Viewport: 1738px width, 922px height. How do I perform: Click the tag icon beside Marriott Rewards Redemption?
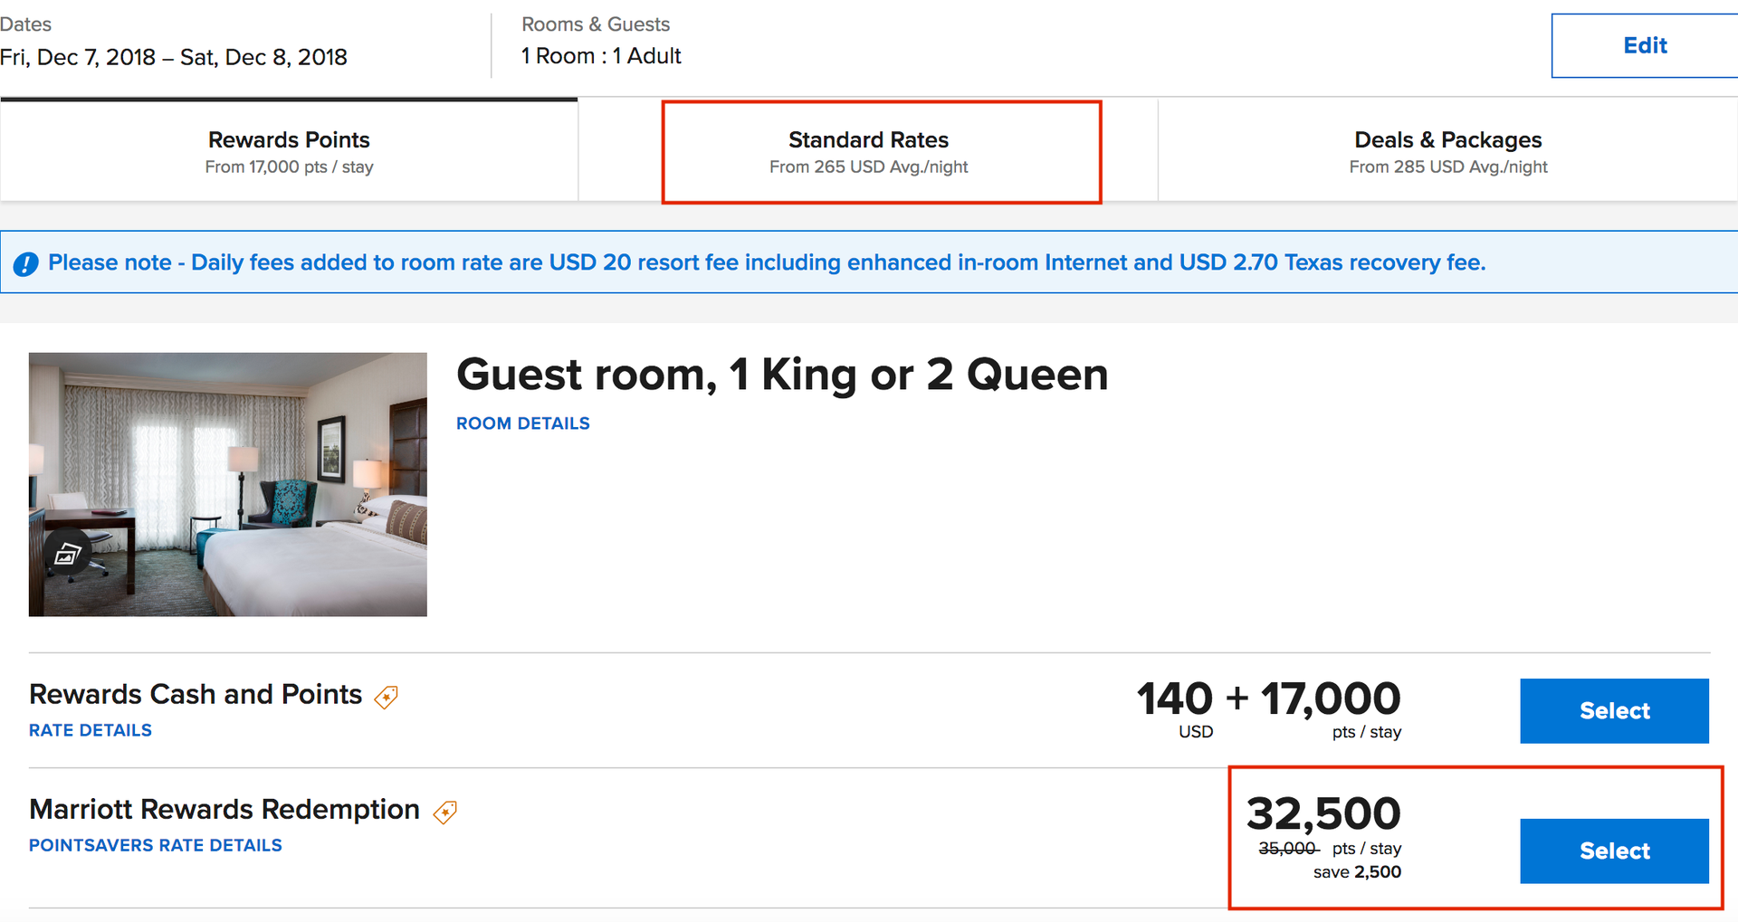click(444, 813)
